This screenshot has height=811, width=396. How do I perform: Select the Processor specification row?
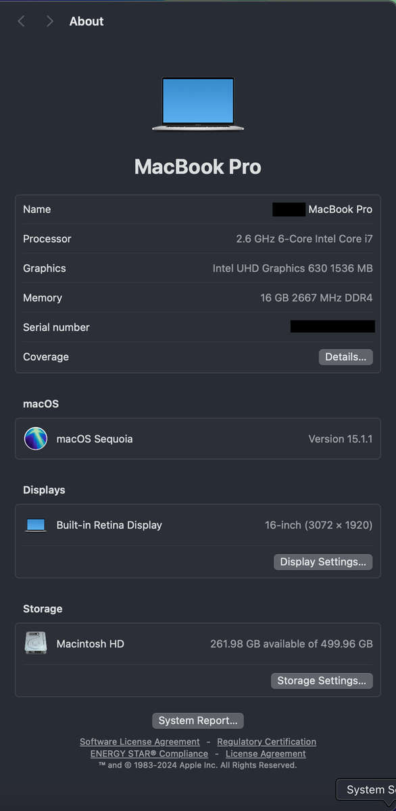197,239
